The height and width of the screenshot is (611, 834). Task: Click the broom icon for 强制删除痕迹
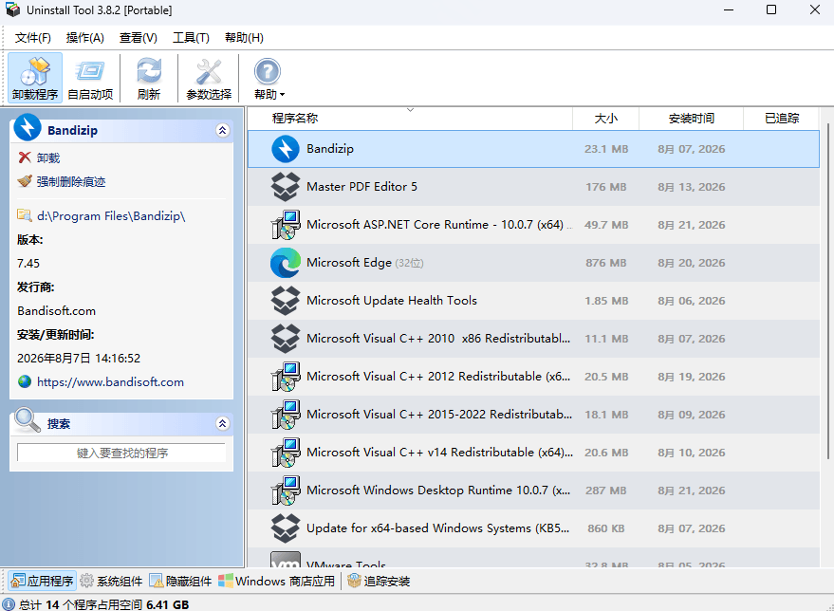coord(25,181)
